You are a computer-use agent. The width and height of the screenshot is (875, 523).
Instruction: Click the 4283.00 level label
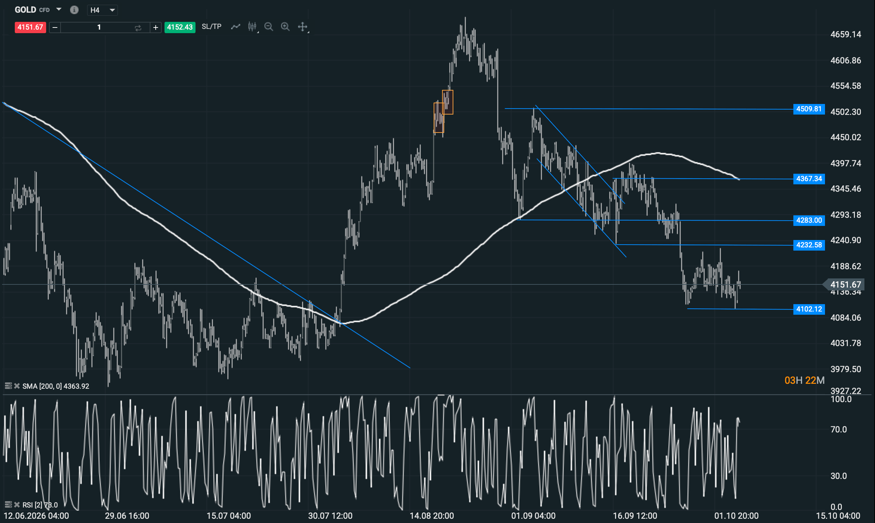tap(809, 220)
